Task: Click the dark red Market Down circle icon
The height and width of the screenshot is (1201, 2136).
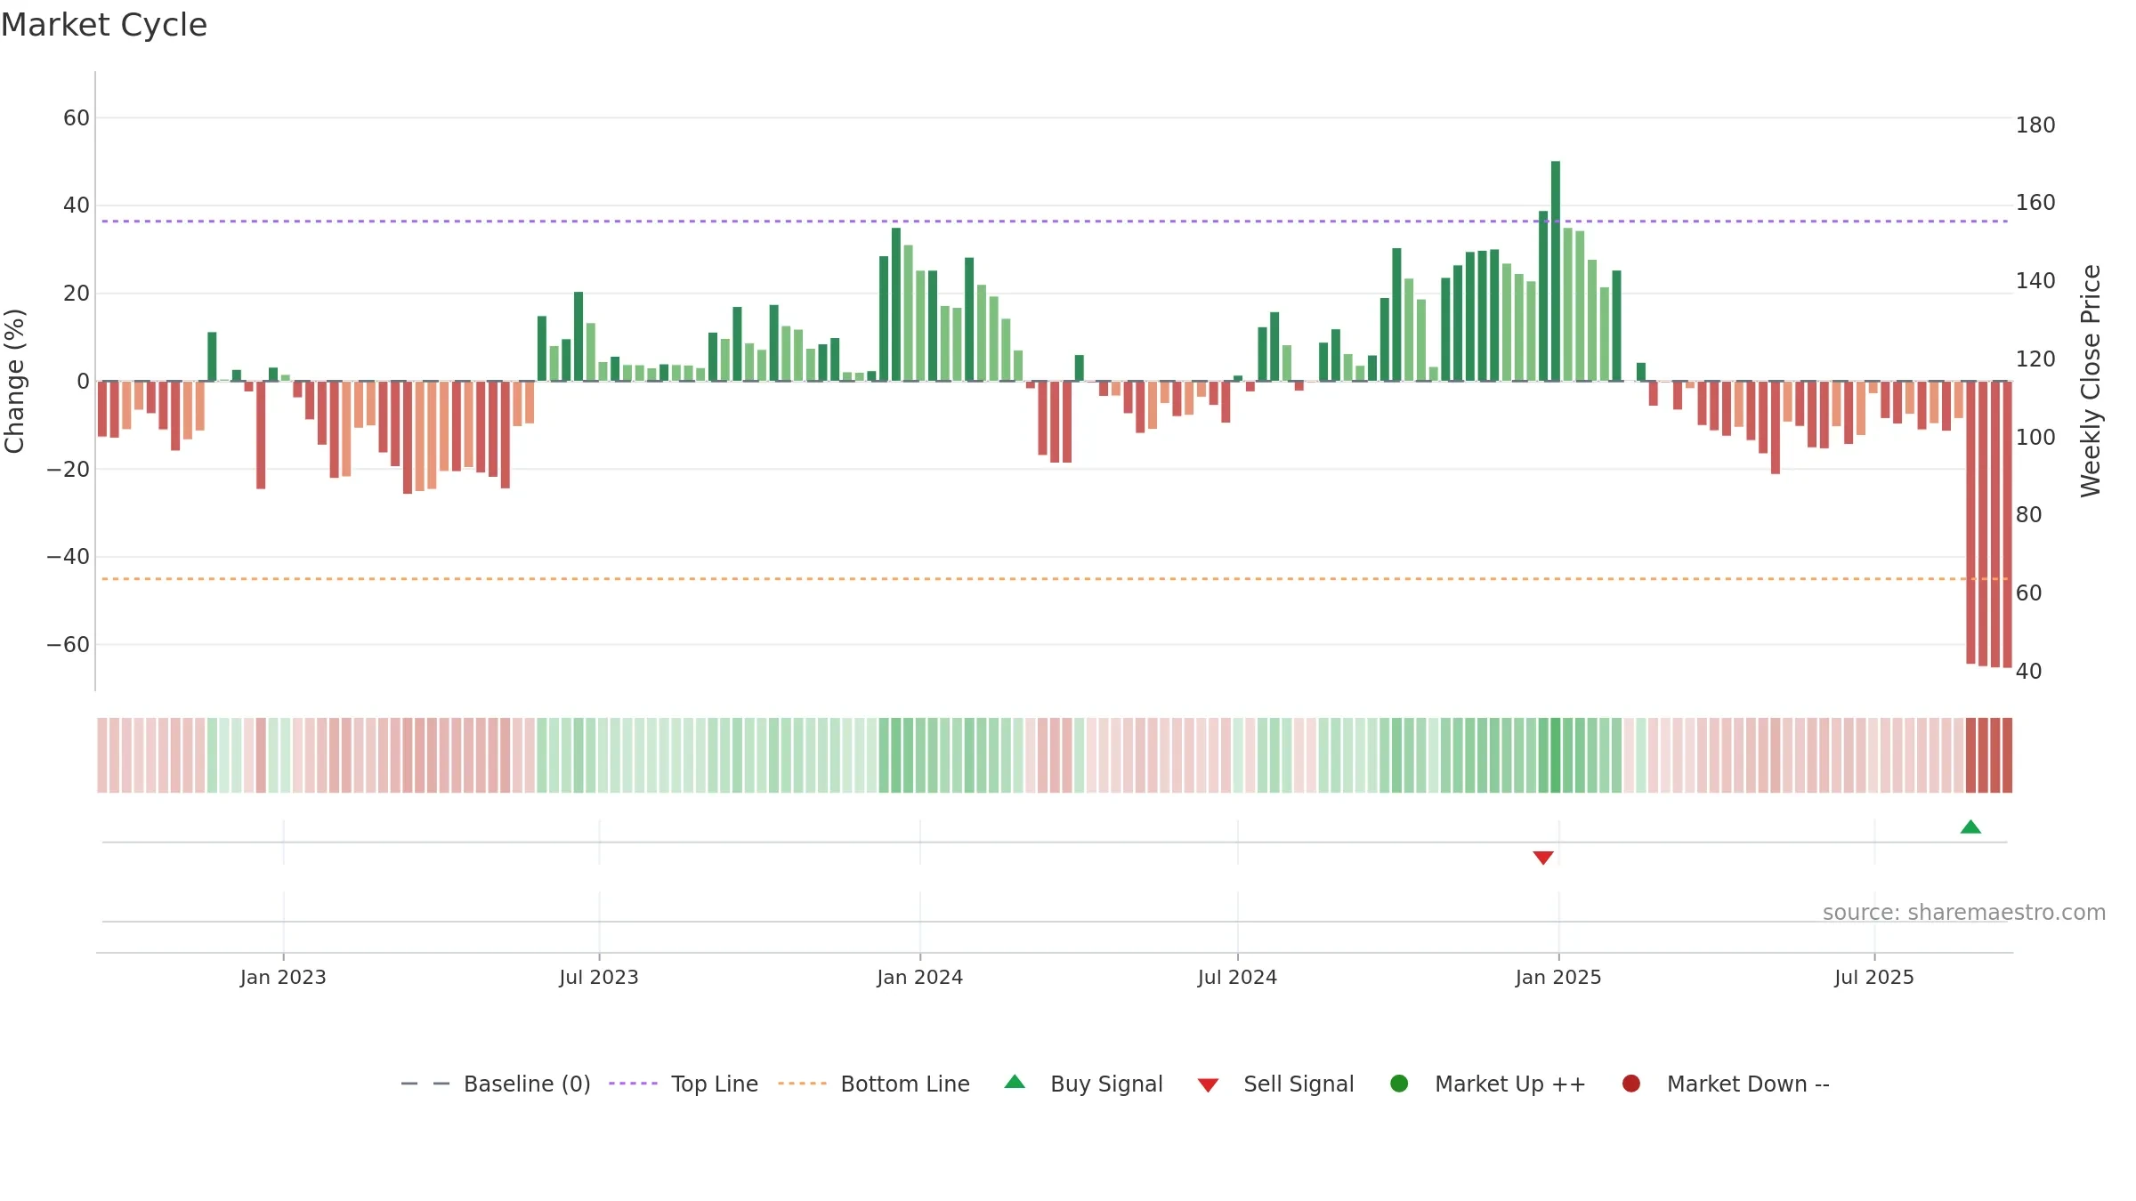Action: click(1631, 1084)
